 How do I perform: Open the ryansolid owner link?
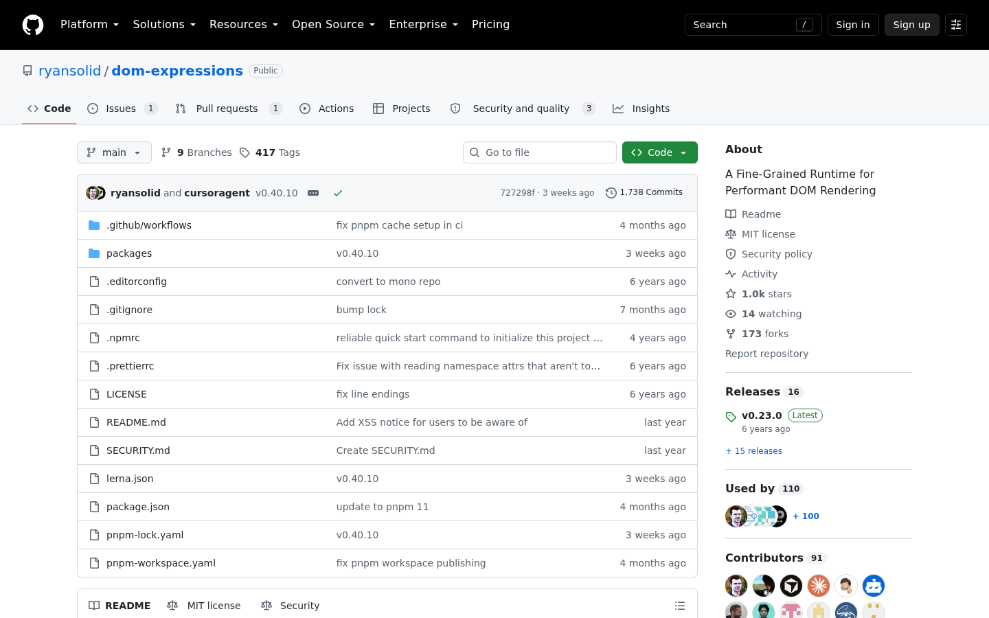(70, 71)
